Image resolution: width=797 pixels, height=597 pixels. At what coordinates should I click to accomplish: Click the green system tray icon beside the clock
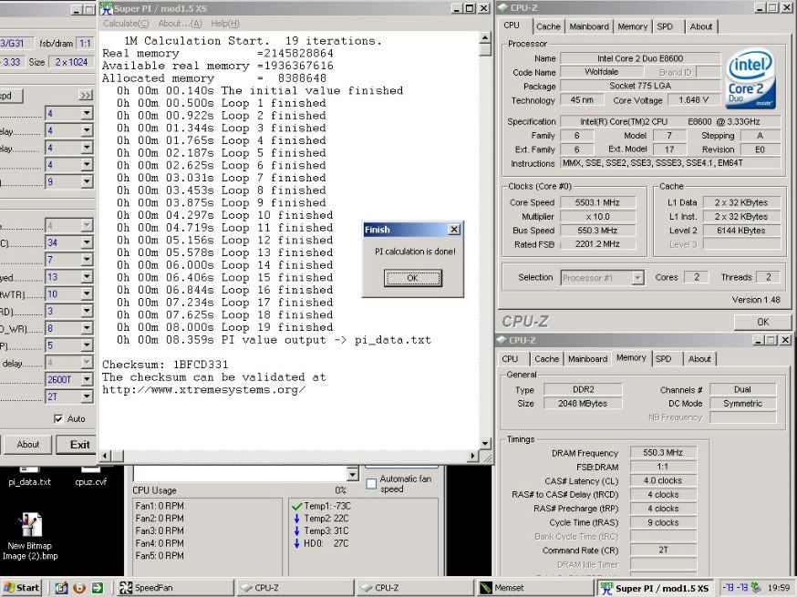(756, 587)
